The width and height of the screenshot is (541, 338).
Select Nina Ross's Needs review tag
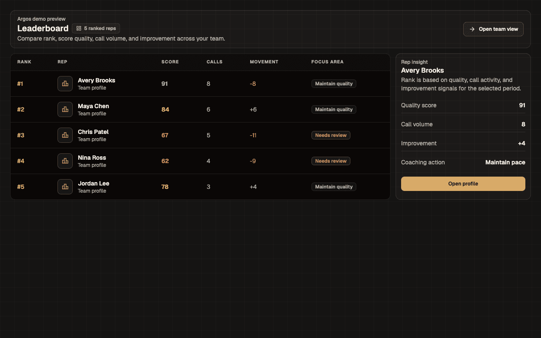point(331,161)
